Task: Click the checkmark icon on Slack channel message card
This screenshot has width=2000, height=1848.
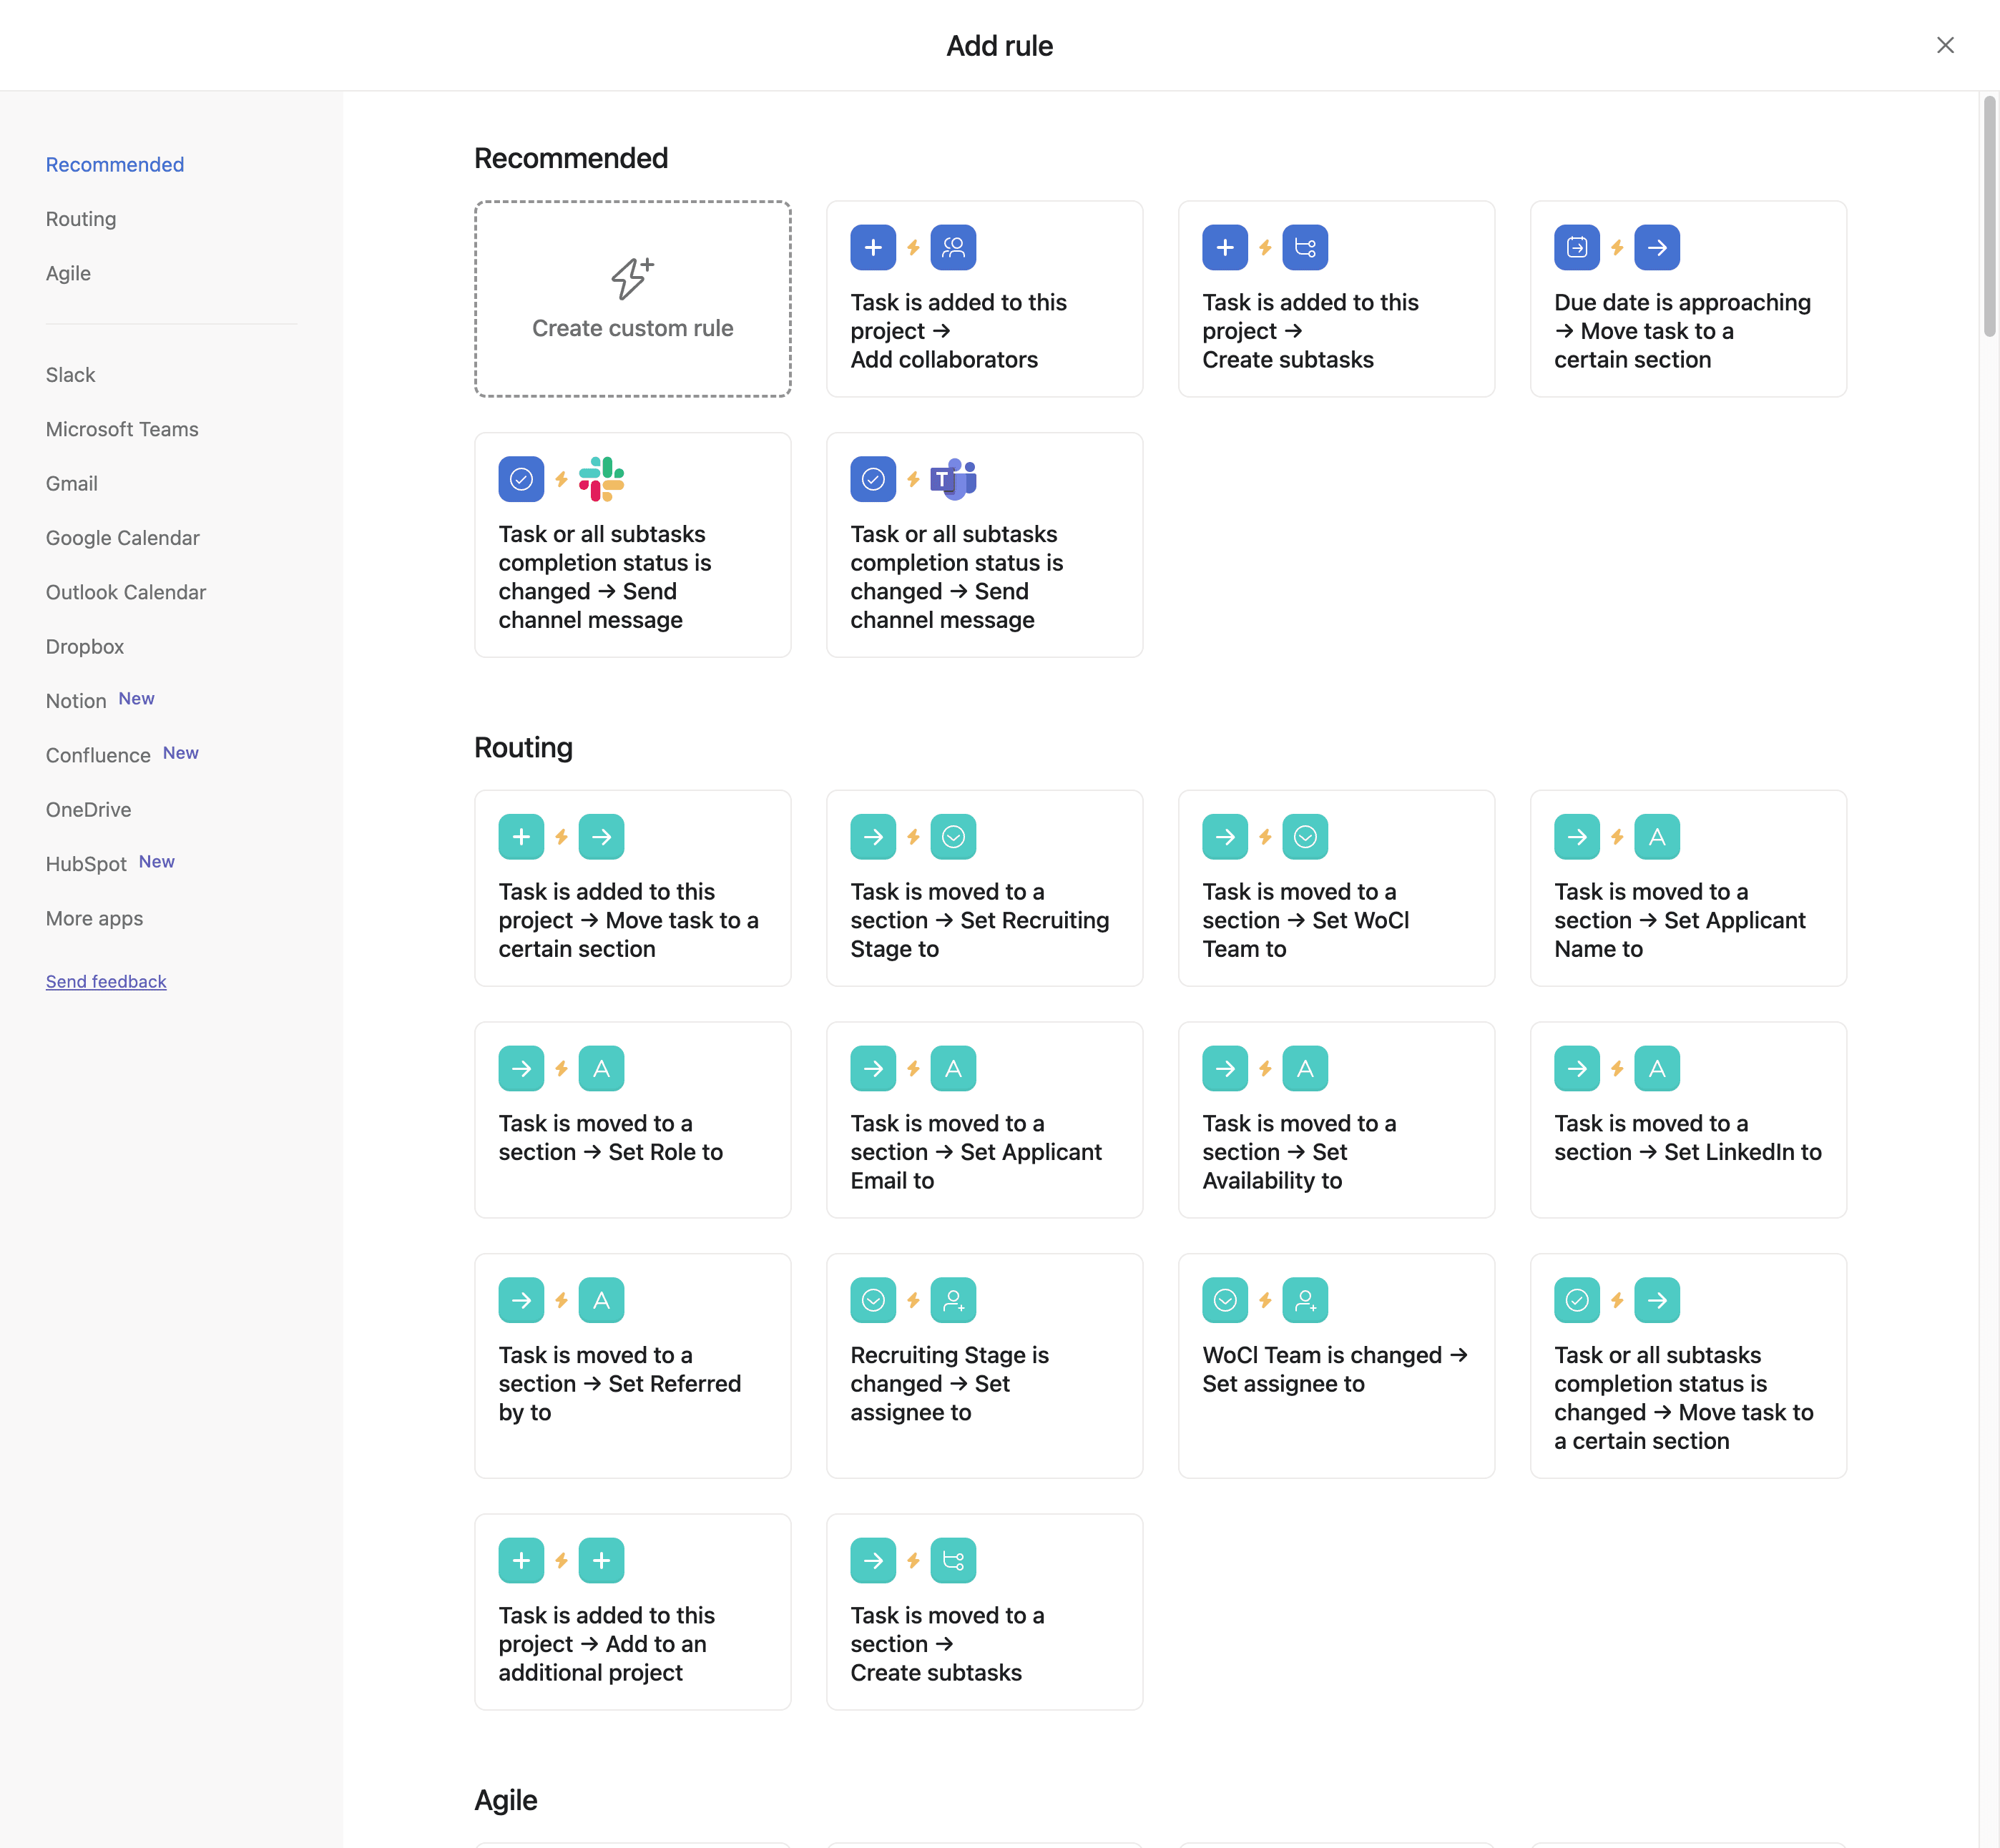Action: point(521,479)
